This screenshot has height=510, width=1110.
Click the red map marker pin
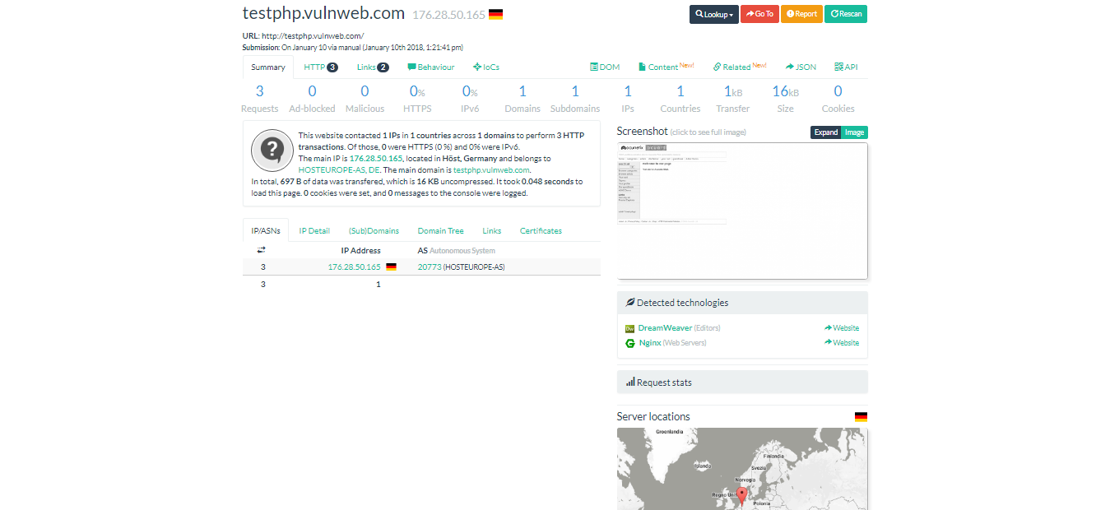pos(741,494)
